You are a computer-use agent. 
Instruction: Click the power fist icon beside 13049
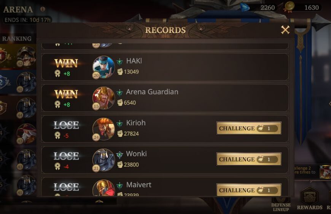pyautogui.click(x=120, y=72)
